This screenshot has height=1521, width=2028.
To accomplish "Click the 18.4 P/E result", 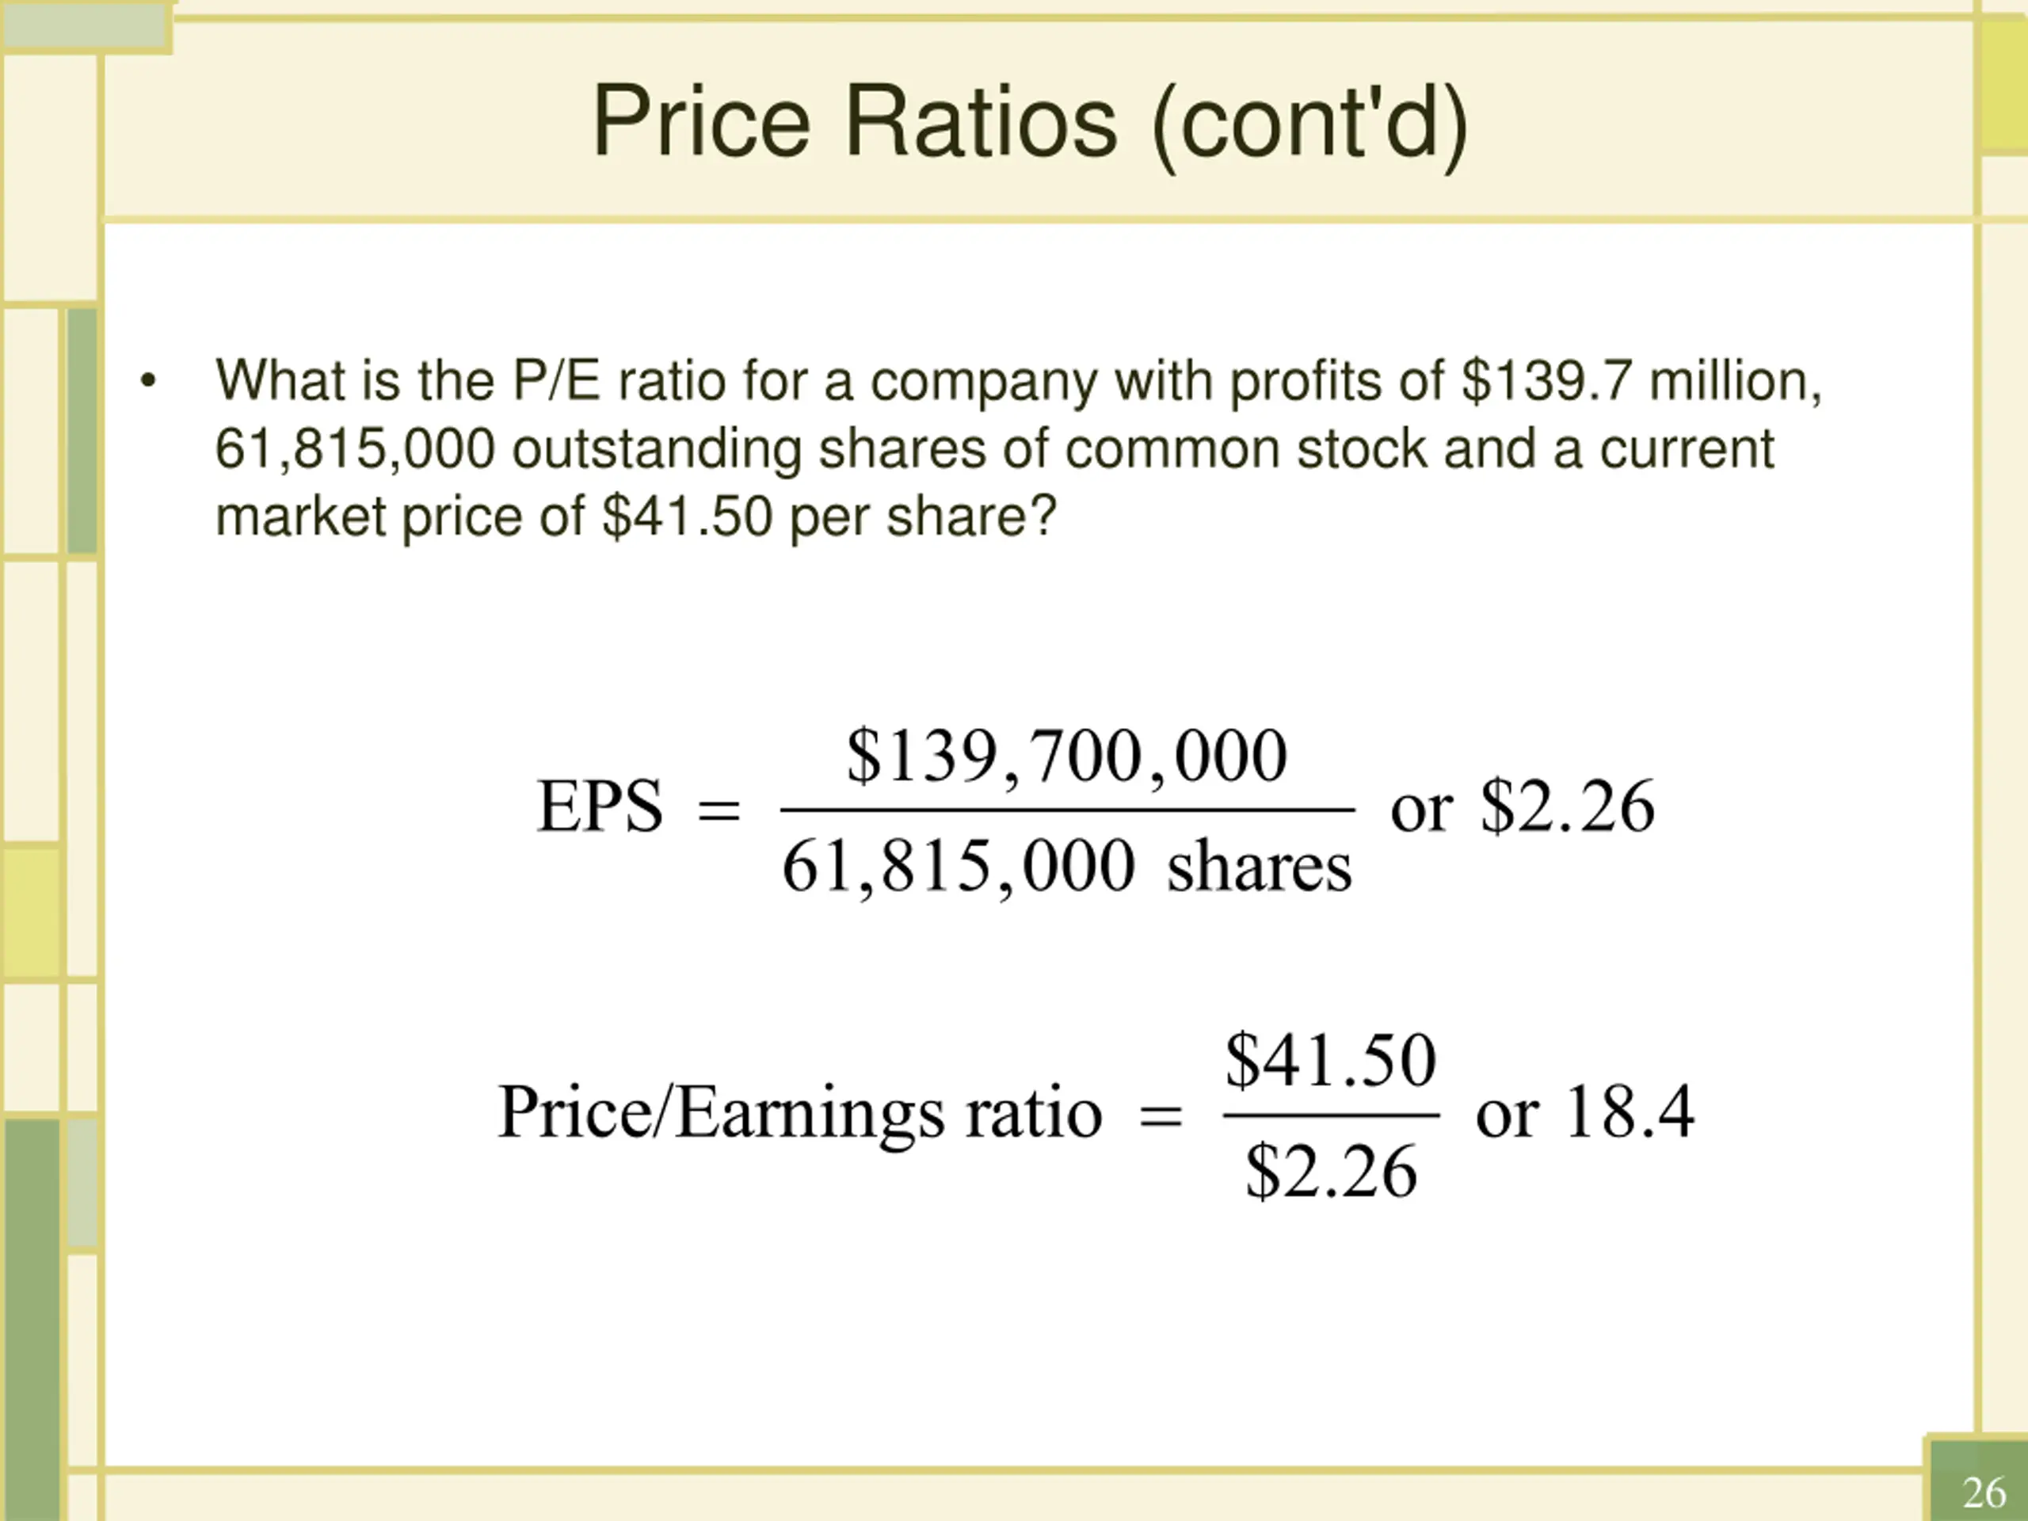I will pyautogui.click(x=1630, y=1111).
